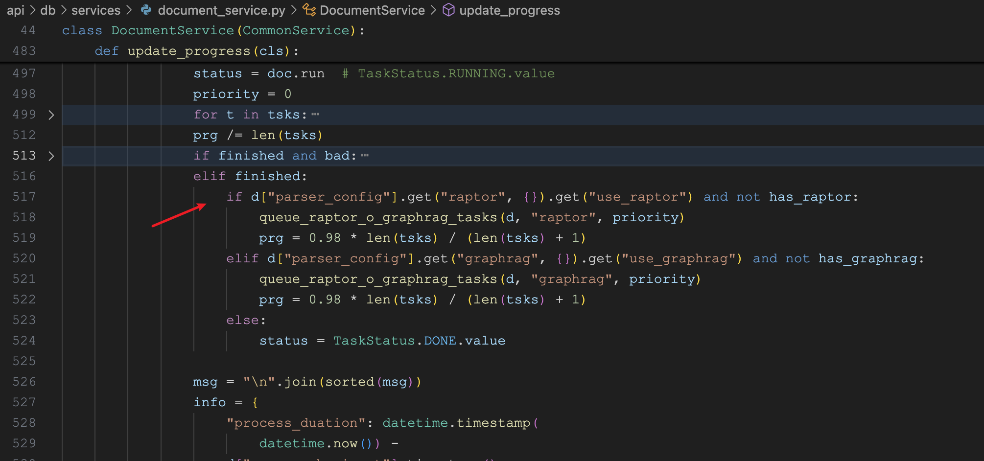Image resolution: width=984 pixels, height=461 pixels.
Task: Click 'prg = 0.98' on line 519
Action: tap(300, 238)
